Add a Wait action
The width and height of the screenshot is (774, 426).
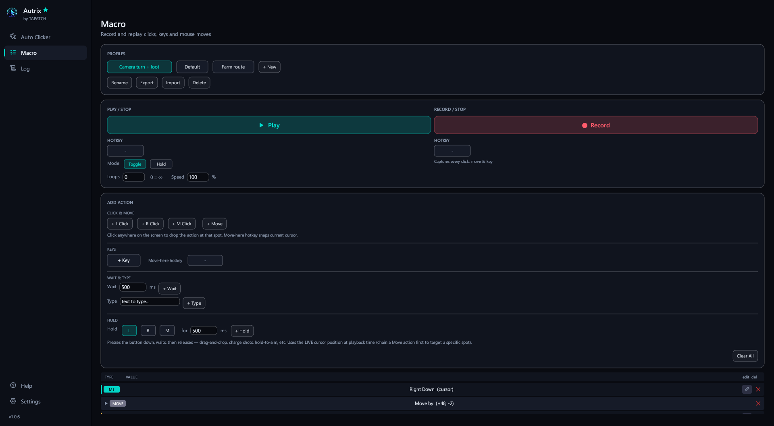coord(169,289)
